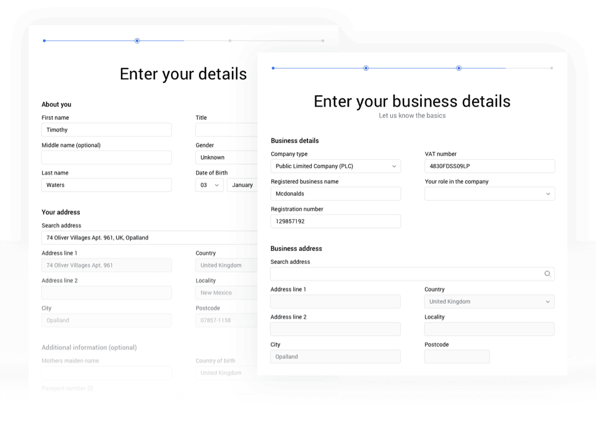Screen dimensions: 596x429
Task: Click the info icon beside Passport number
Action: [x=90, y=388]
